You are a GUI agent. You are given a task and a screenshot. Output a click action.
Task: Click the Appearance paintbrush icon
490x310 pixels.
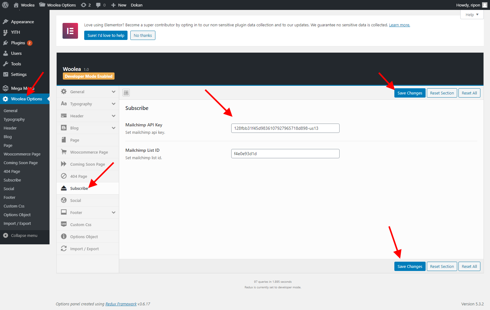click(6, 22)
